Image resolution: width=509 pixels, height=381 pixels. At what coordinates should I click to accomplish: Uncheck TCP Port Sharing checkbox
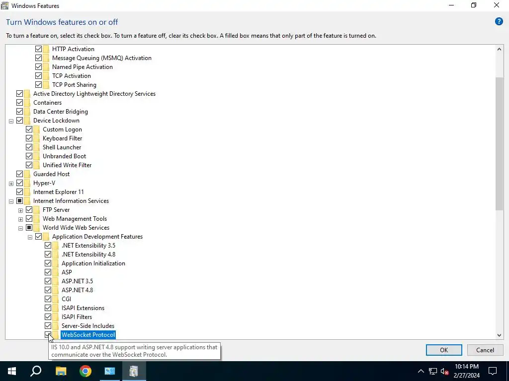(x=38, y=84)
